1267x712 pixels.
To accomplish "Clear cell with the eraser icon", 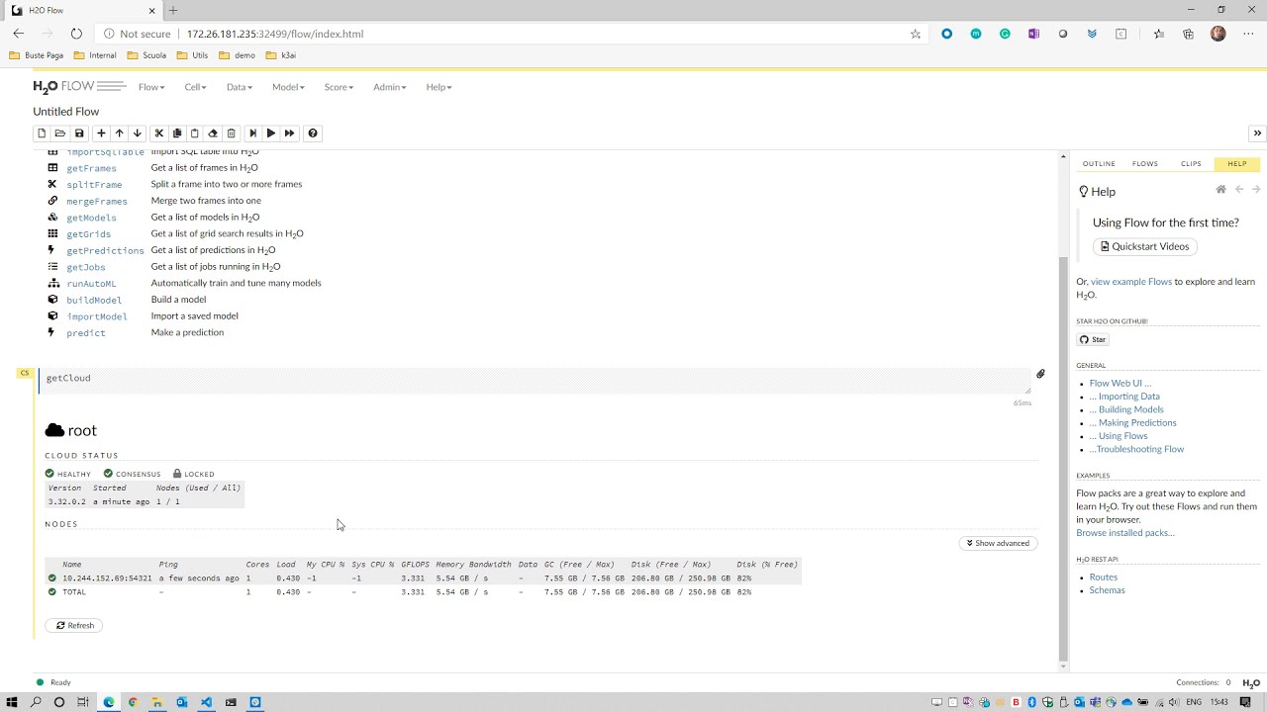I will pos(213,133).
